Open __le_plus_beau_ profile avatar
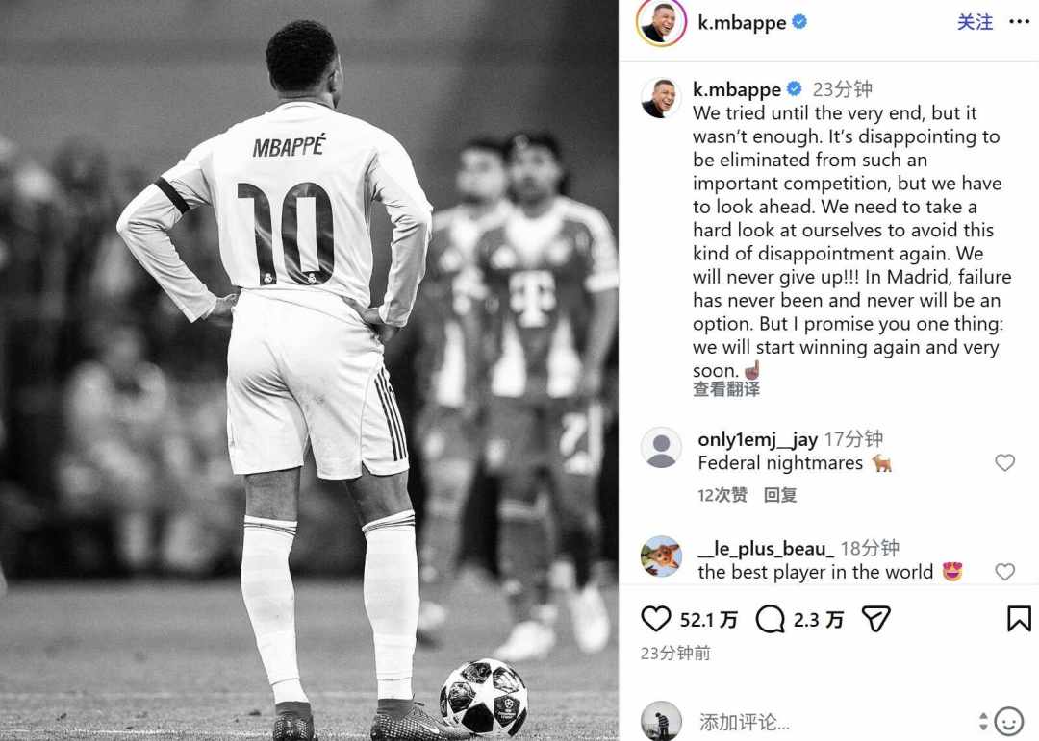This screenshot has height=741, width=1039. (661, 556)
